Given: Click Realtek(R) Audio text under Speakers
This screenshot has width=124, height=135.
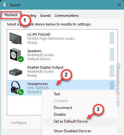Looking at the screenshot, I should [x=40, y=55].
